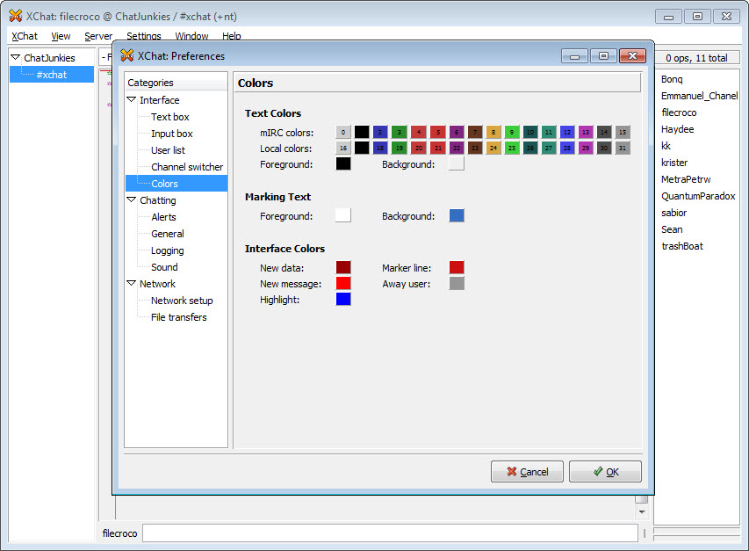Select the #xchat channel in the tree
Viewport: 749px width, 551px height.
(x=52, y=75)
